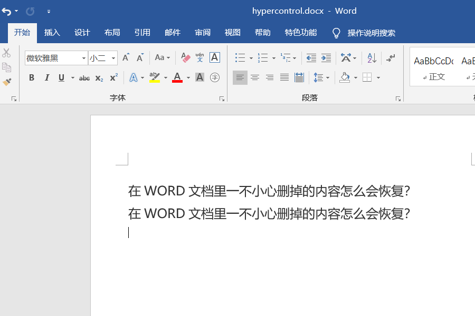The height and width of the screenshot is (316, 475).
Task: Open the 引用 ribbon tab
Action: (142, 32)
